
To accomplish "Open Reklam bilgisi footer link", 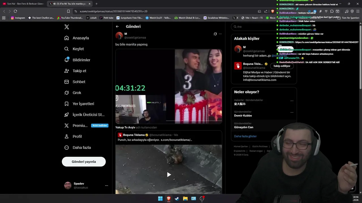I will (256, 151).
